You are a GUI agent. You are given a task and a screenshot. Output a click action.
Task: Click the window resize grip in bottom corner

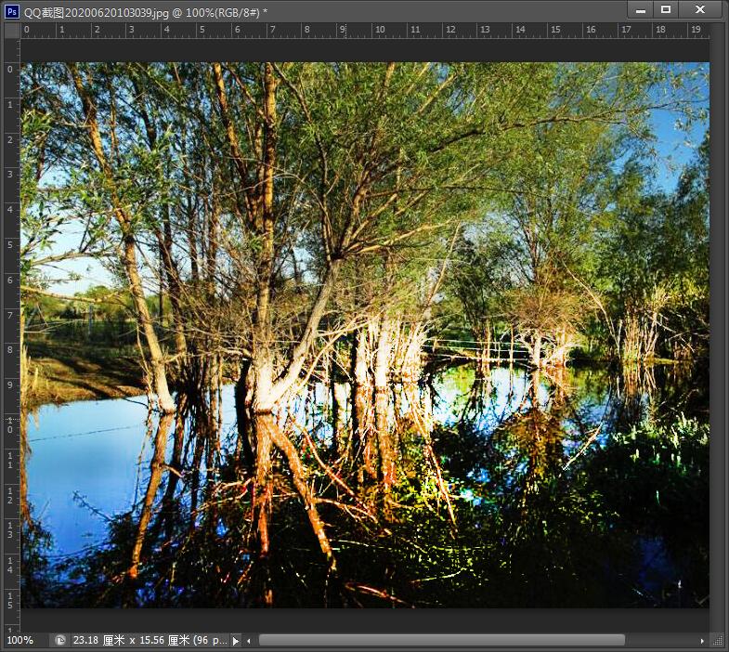[x=717, y=640]
